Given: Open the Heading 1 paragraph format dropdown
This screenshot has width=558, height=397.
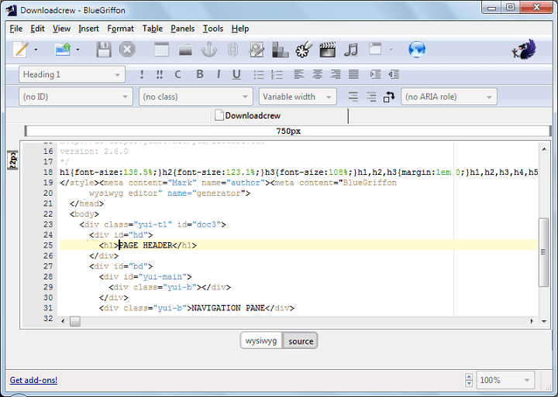Looking at the screenshot, I should pyautogui.click(x=72, y=74).
